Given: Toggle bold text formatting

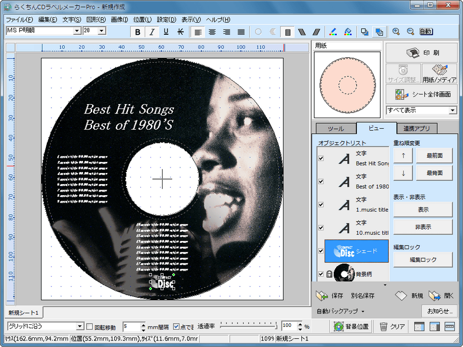Looking at the screenshot, I should coord(137,32).
